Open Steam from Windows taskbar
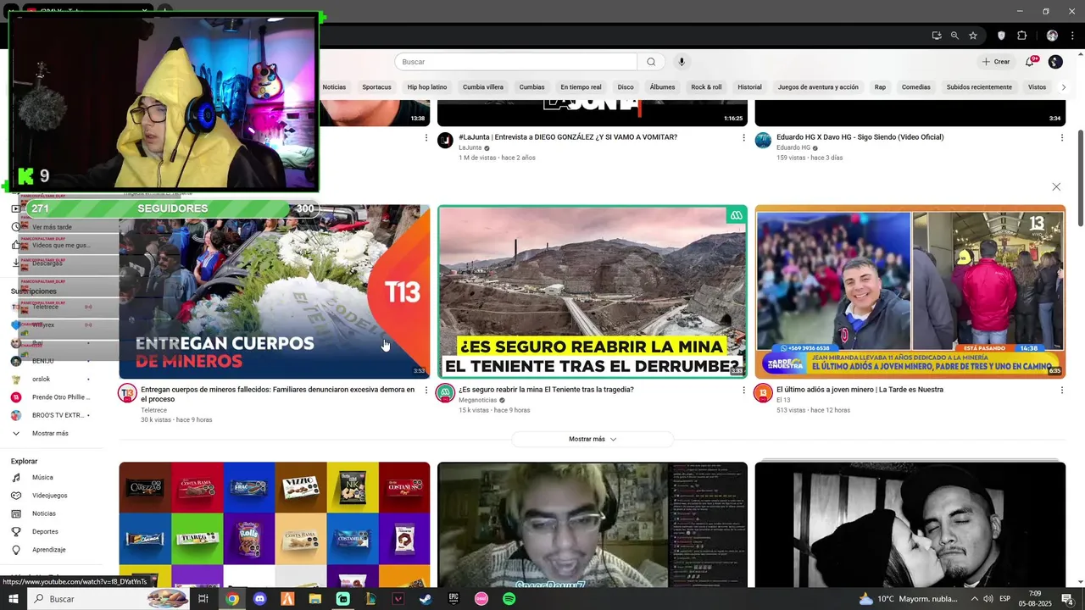The width and height of the screenshot is (1085, 610). coord(425,598)
